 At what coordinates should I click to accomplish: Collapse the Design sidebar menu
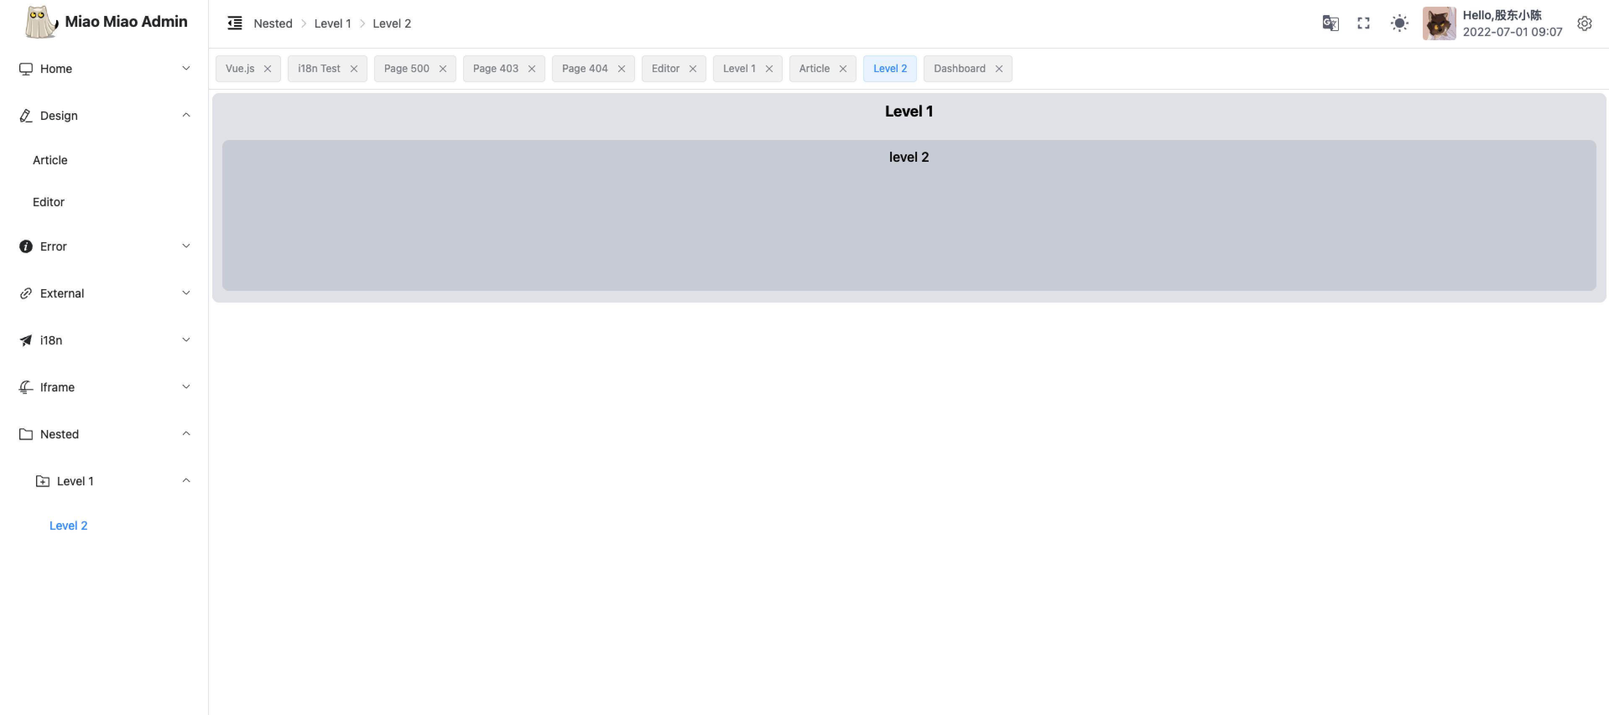coord(104,115)
